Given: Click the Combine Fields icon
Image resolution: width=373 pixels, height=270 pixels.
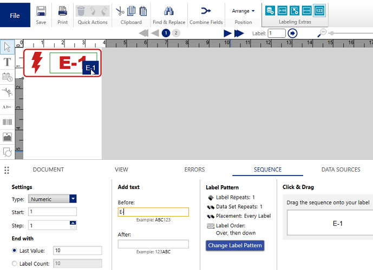Looking at the screenshot, I should click(x=206, y=11).
